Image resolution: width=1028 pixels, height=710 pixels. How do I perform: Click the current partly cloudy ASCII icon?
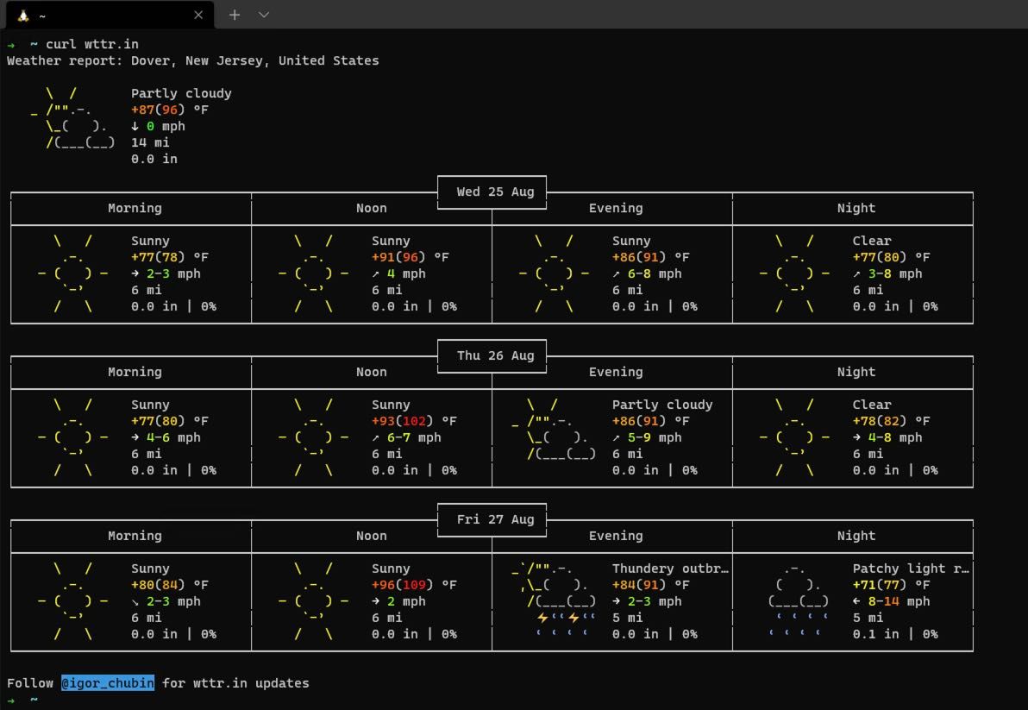click(72, 118)
